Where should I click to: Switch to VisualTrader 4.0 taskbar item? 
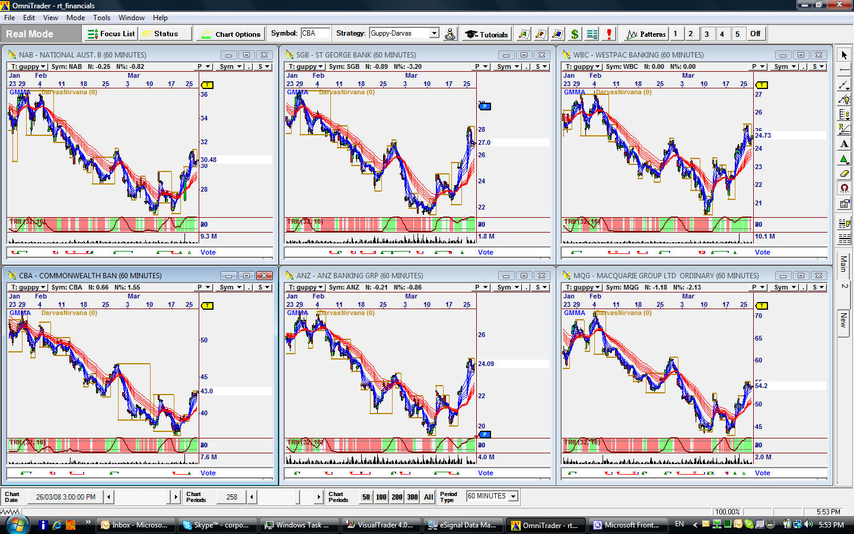380,525
